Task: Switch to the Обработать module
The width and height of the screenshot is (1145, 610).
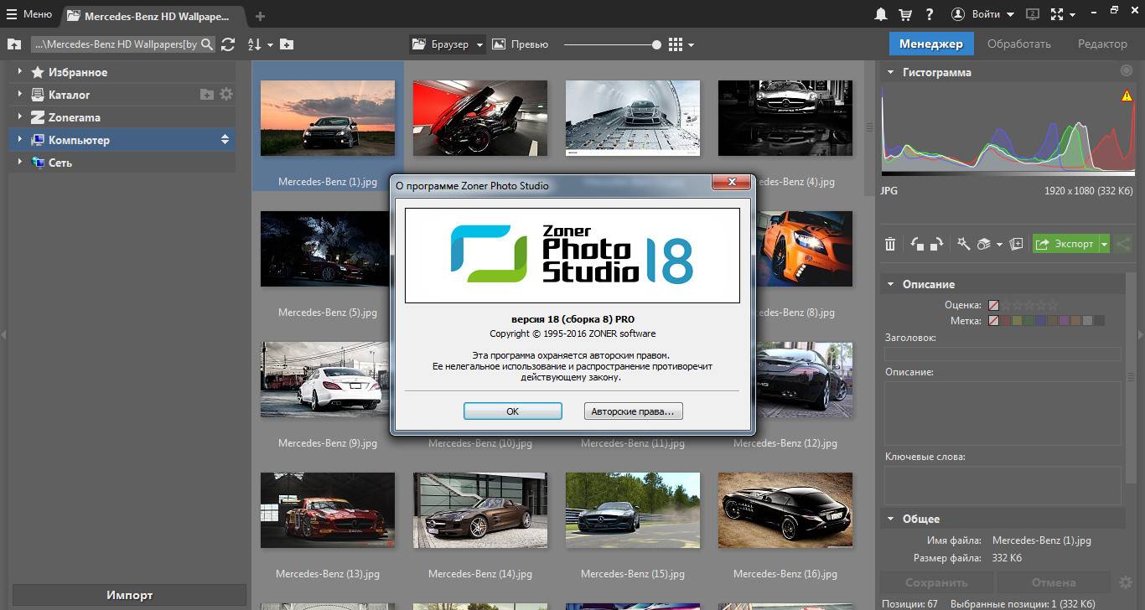Action: (1018, 44)
